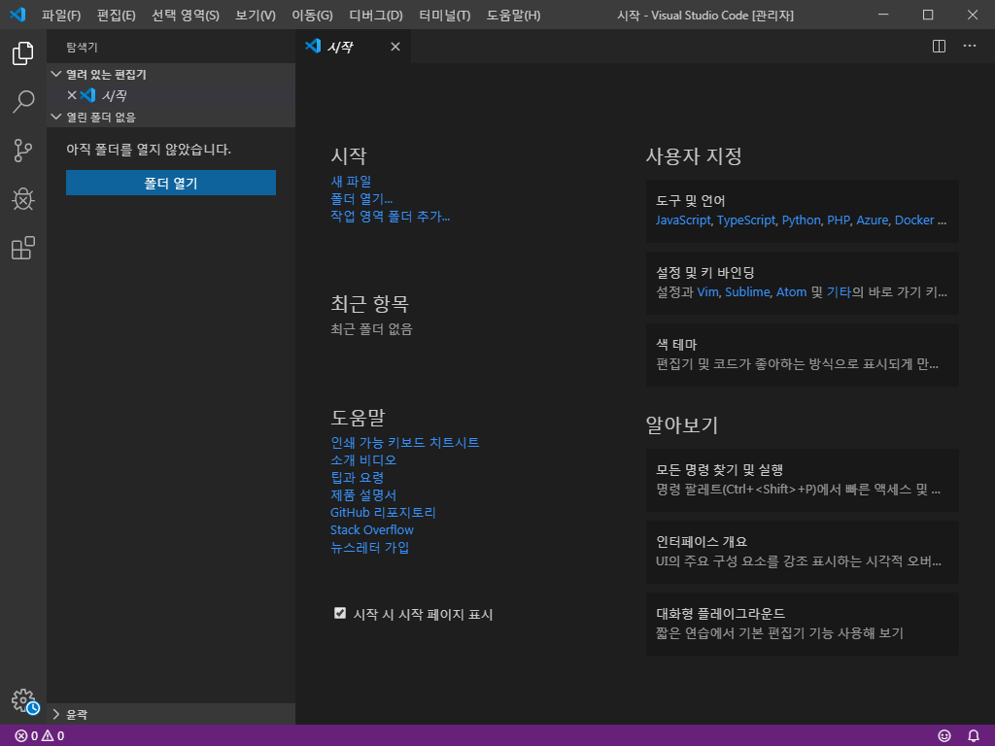995x746 pixels.
Task: Click the TypeScript link
Action: [x=746, y=220]
